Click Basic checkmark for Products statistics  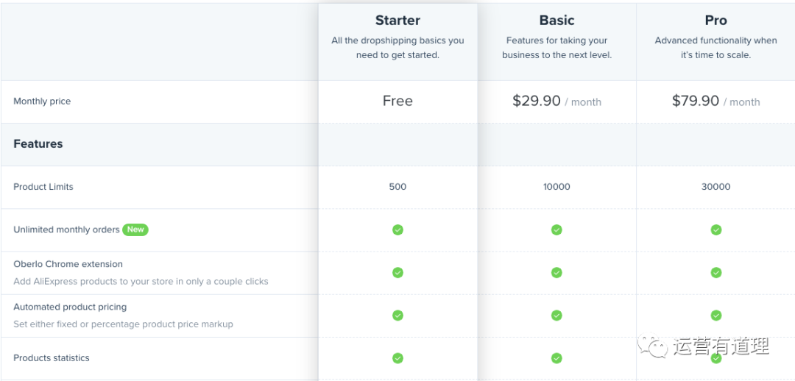556,358
